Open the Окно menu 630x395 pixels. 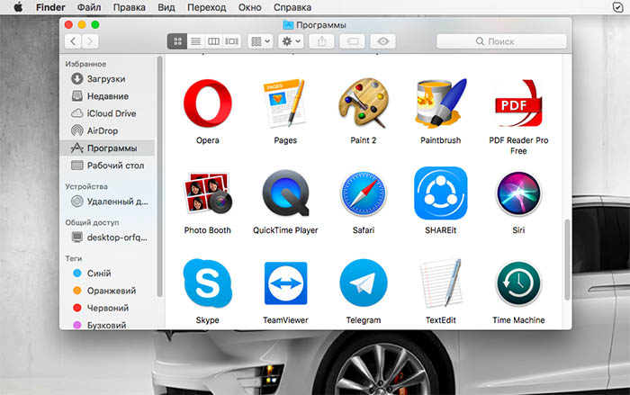(250, 7)
